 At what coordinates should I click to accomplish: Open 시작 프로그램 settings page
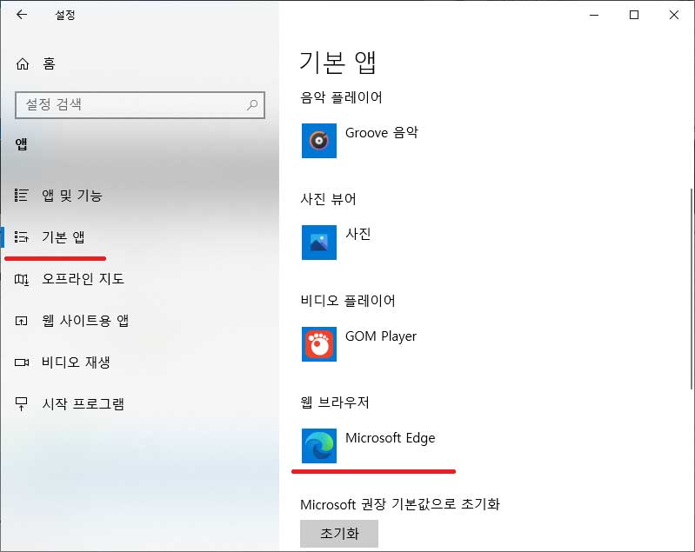[83, 404]
